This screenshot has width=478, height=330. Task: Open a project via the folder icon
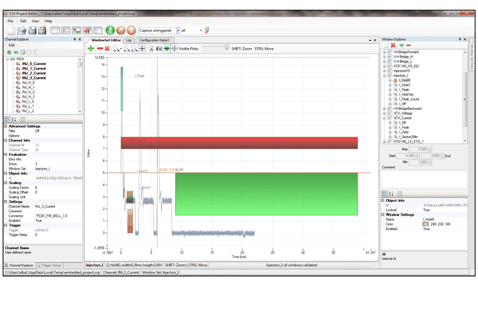click(22, 30)
